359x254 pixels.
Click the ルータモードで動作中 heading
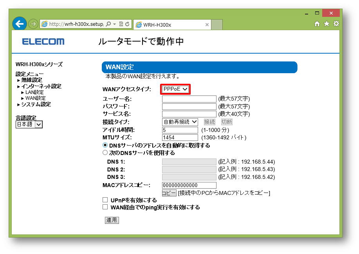(141, 41)
